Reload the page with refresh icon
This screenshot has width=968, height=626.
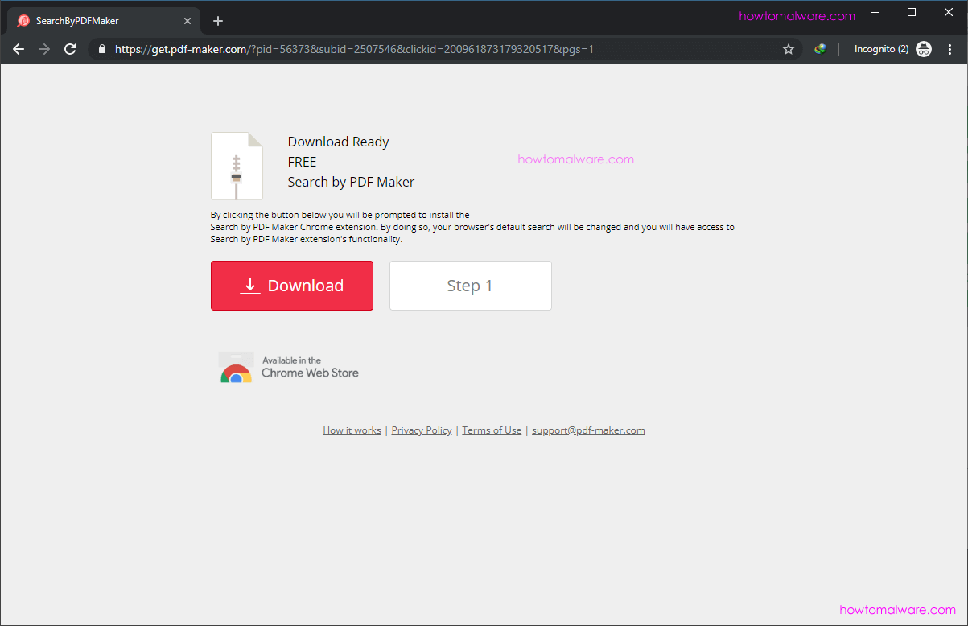(x=70, y=49)
